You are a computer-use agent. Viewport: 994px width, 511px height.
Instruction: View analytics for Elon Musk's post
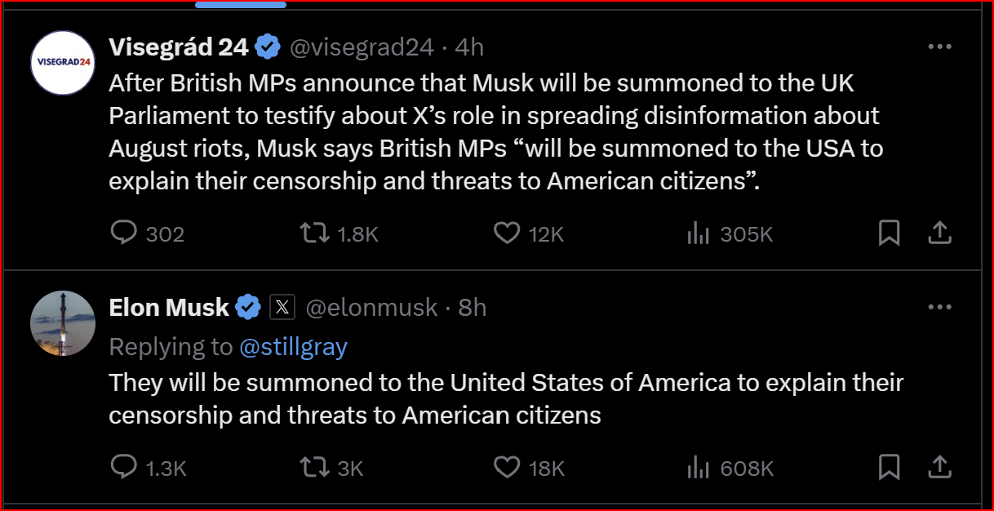click(x=699, y=468)
